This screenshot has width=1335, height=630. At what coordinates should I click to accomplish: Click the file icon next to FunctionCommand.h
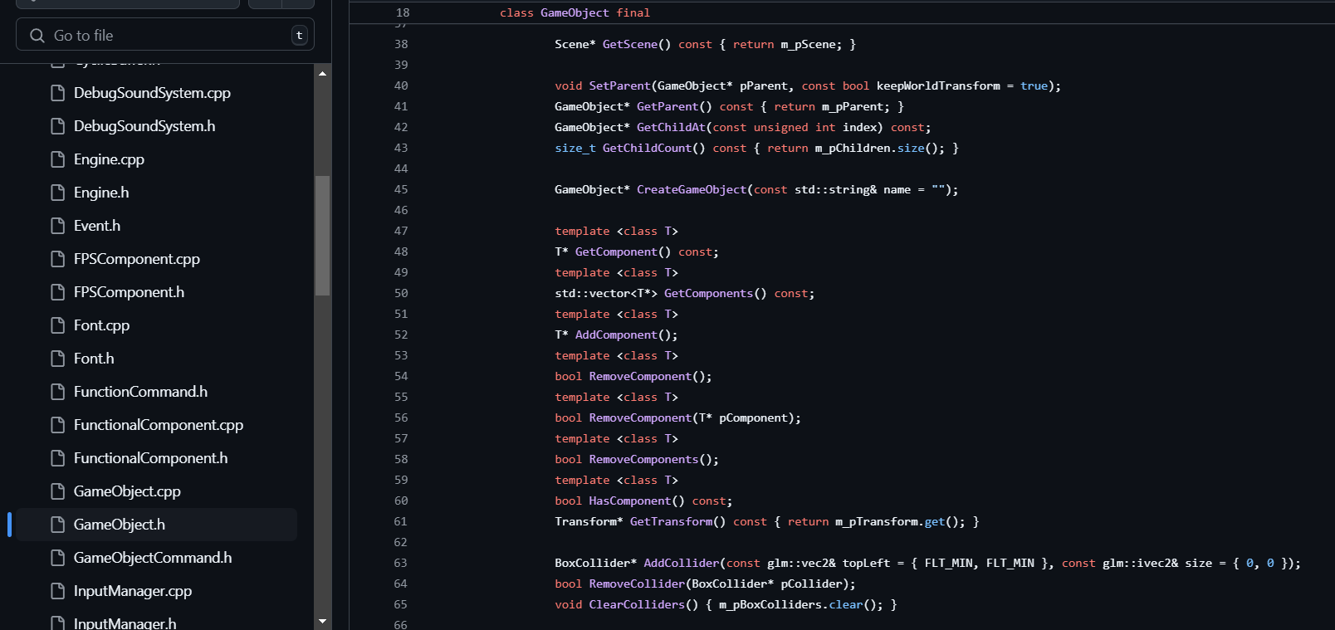(57, 392)
